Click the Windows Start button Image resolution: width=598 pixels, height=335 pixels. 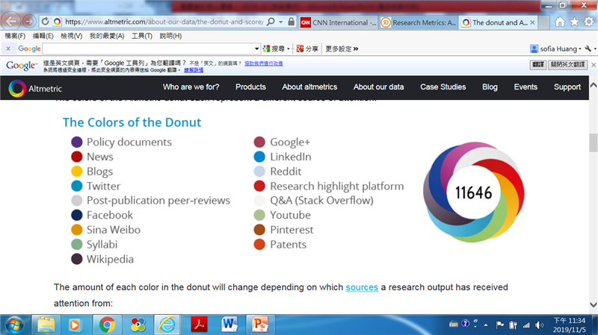pyautogui.click(x=14, y=325)
